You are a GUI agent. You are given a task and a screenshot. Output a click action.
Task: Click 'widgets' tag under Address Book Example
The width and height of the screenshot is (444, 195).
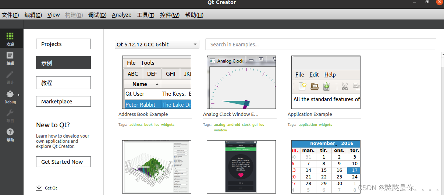click(x=168, y=125)
